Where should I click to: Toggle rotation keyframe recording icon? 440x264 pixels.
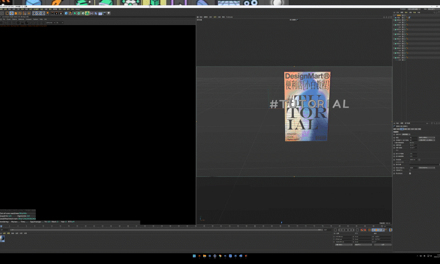pyautogui.click(x=379, y=230)
